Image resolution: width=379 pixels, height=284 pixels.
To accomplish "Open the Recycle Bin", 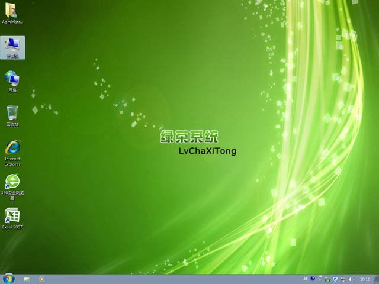I will [x=12, y=115].
